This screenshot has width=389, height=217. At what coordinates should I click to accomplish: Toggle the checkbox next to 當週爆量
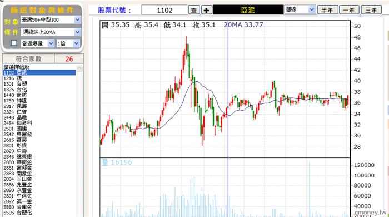click(14, 43)
